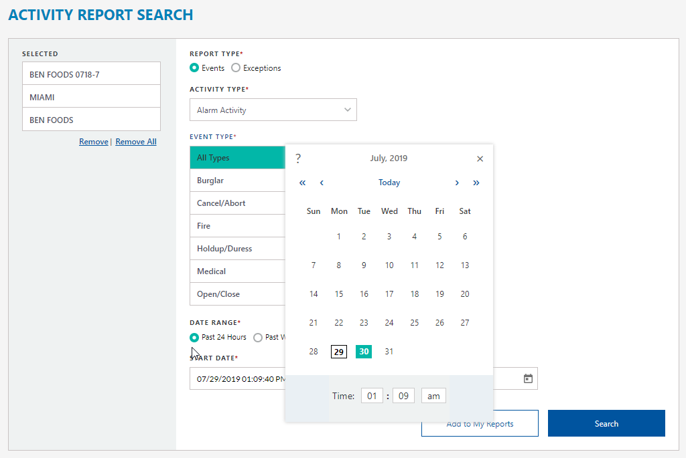The height and width of the screenshot is (458, 686).
Task: Pick July 7 in the calendar
Action: coord(314,265)
